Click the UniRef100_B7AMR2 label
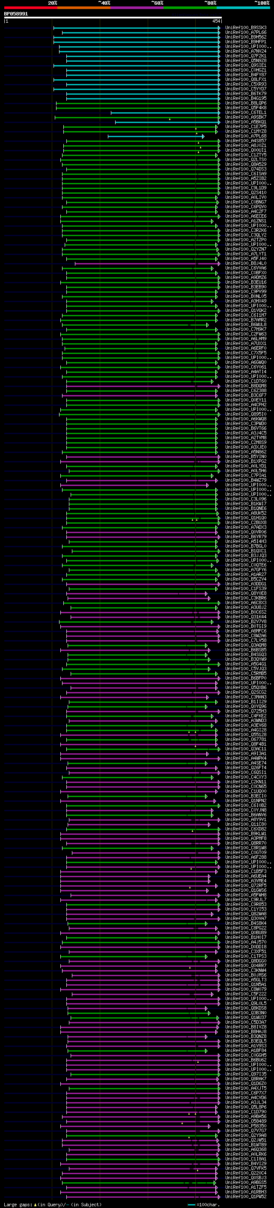The width and height of the screenshot is (274, 1208). (246, 320)
